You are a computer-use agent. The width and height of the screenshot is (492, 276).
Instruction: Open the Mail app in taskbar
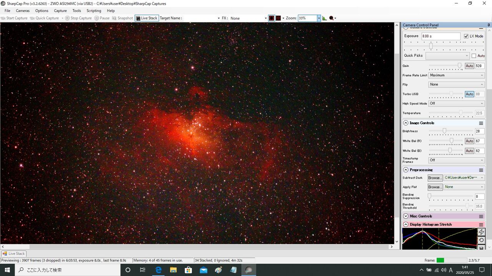point(203,270)
